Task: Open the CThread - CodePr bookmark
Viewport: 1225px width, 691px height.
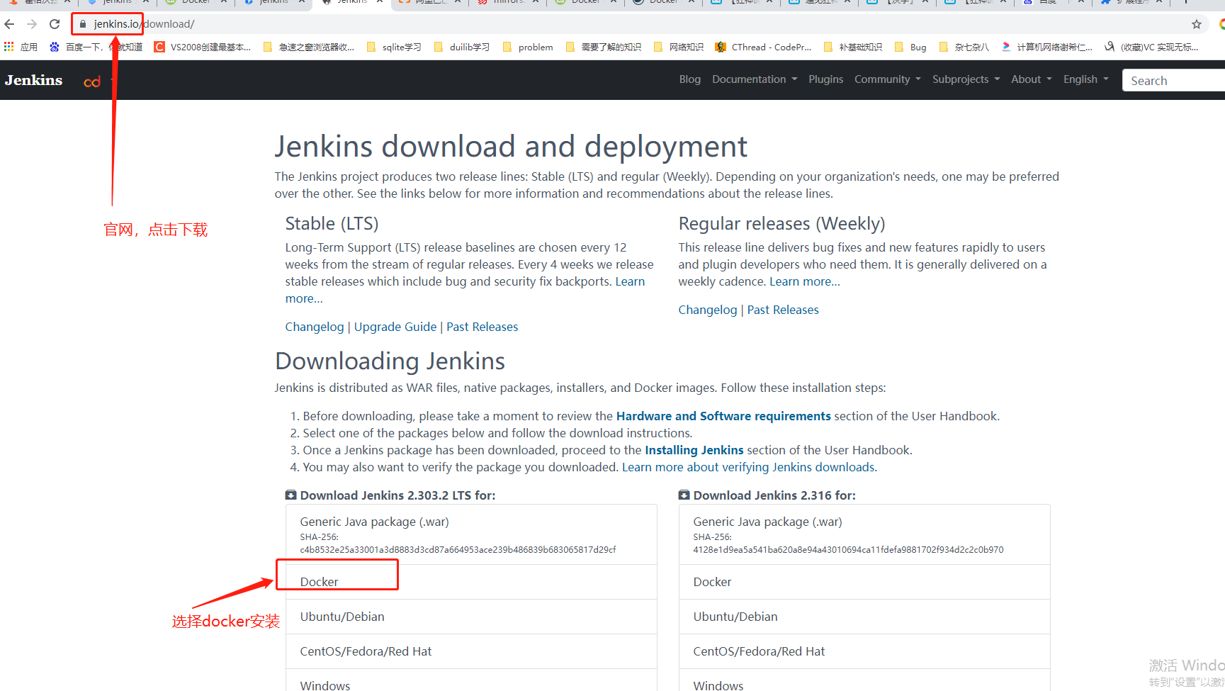Action: [x=763, y=47]
